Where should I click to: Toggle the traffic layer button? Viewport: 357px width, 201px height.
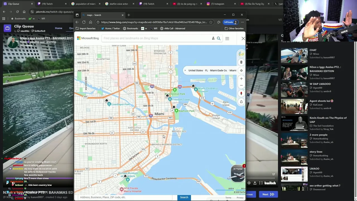pyautogui.click(x=241, y=62)
